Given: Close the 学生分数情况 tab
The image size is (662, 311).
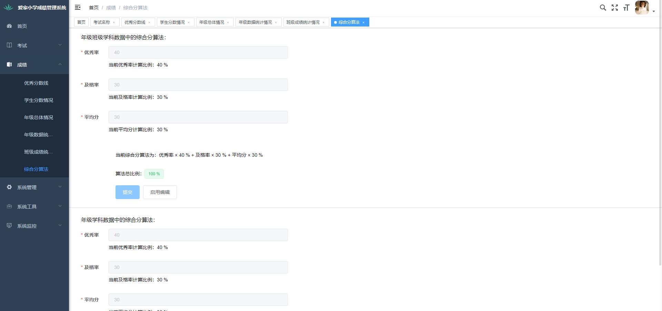Looking at the screenshot, I should (189, 22).
